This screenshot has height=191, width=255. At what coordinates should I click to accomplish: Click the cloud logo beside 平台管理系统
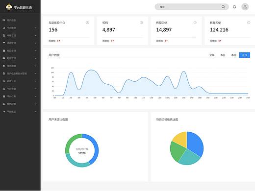coord(9,7)
